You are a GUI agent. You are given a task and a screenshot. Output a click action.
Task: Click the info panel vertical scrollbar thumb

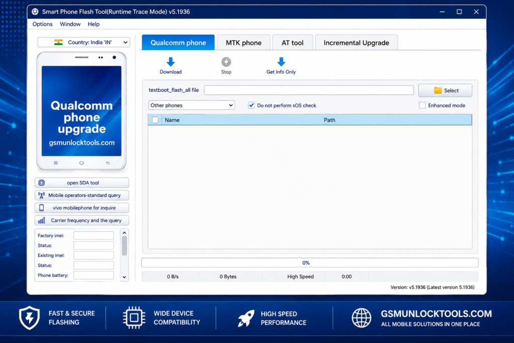124,246
